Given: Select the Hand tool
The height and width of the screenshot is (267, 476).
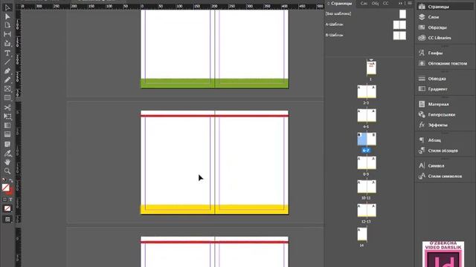Looking at the screenshot, I should point(7,162).
